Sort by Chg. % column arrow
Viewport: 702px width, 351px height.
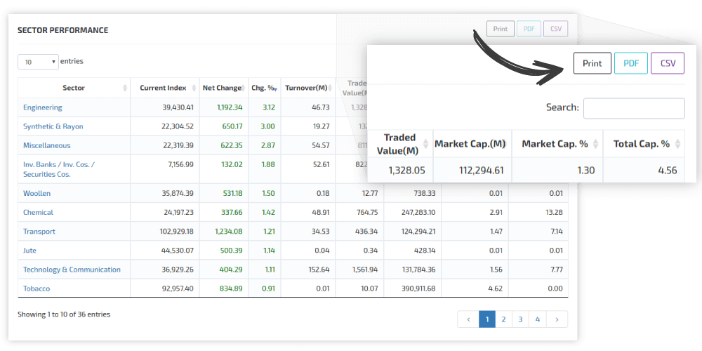pos(276,88)
